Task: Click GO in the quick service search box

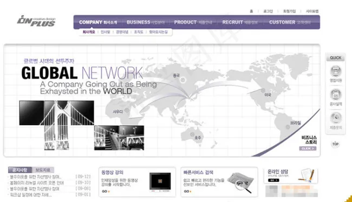Action: point(187,191)
